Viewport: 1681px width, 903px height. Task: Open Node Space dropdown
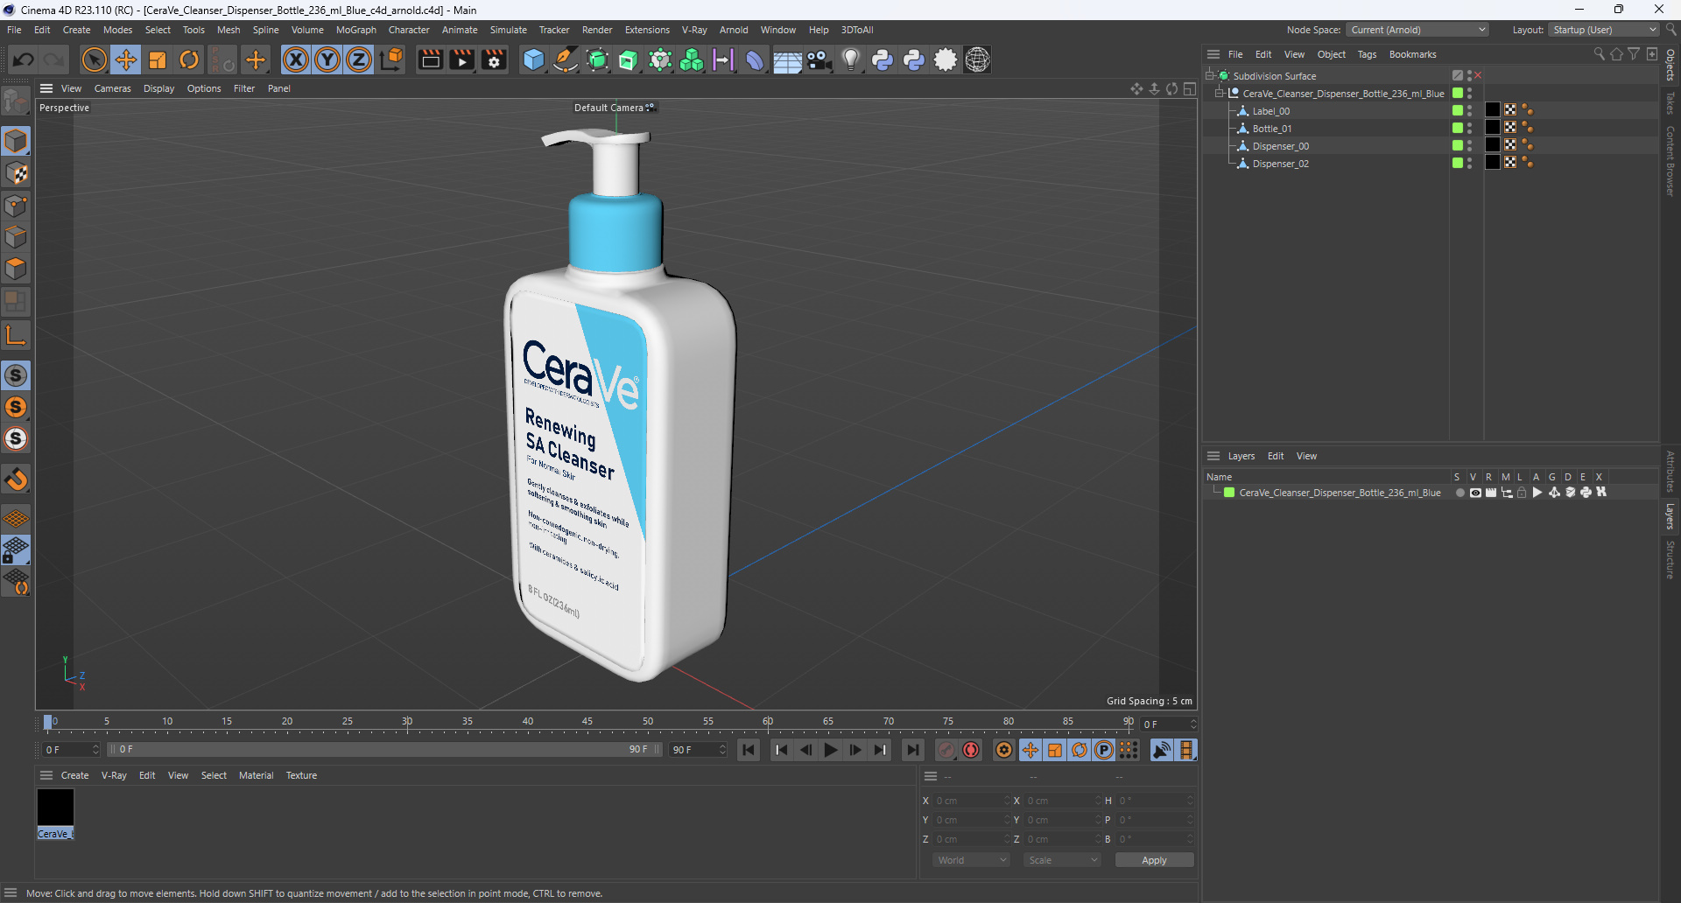pyautogui.click(x=1417, y=30)
